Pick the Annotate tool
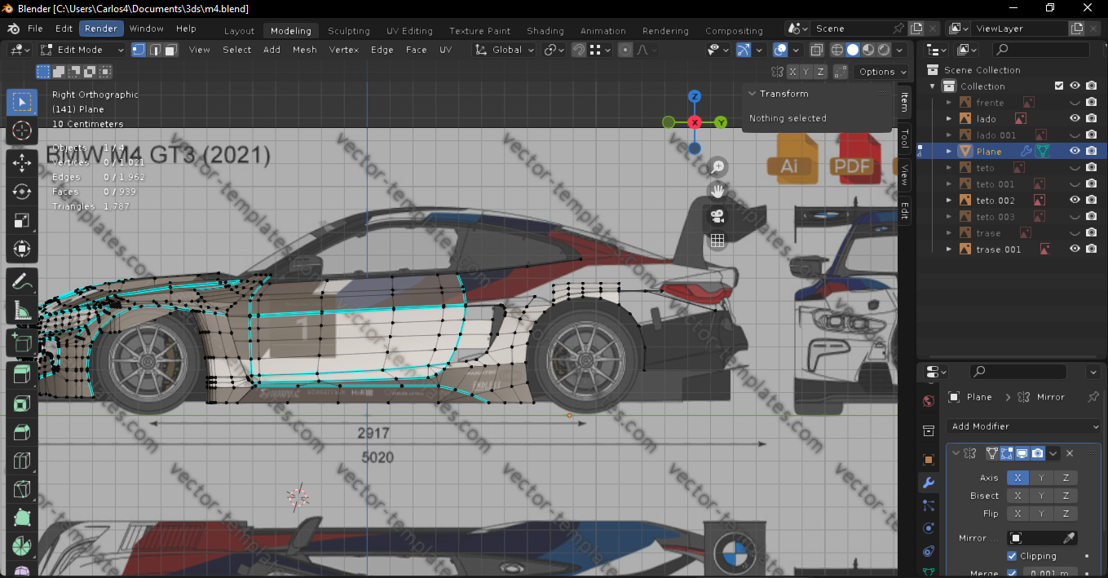This screenshot has width=1108, height=578. pos(22,282)
